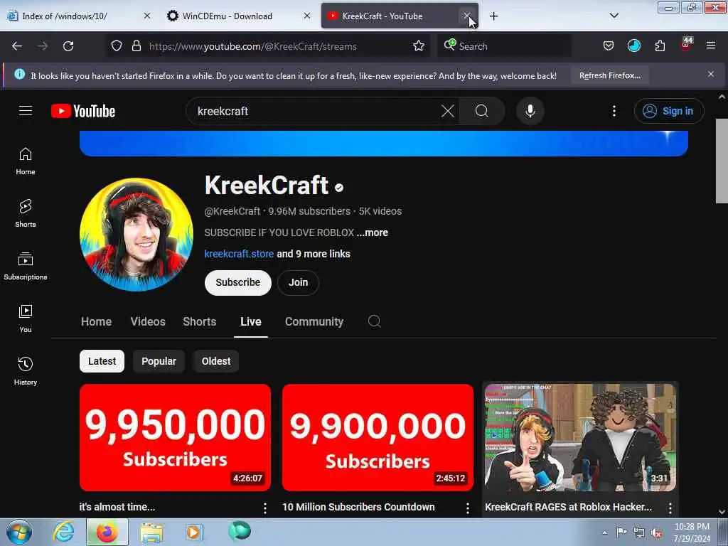This screenshot has height=546, width=728.
Task: Open the channel Shorts tab
Action: pyautogui.click(x=200, y=321)
